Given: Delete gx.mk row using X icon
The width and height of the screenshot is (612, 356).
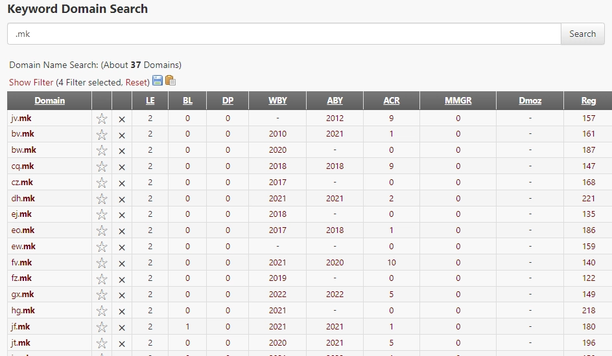Looking at the screenshot, I should click(121, 295).
